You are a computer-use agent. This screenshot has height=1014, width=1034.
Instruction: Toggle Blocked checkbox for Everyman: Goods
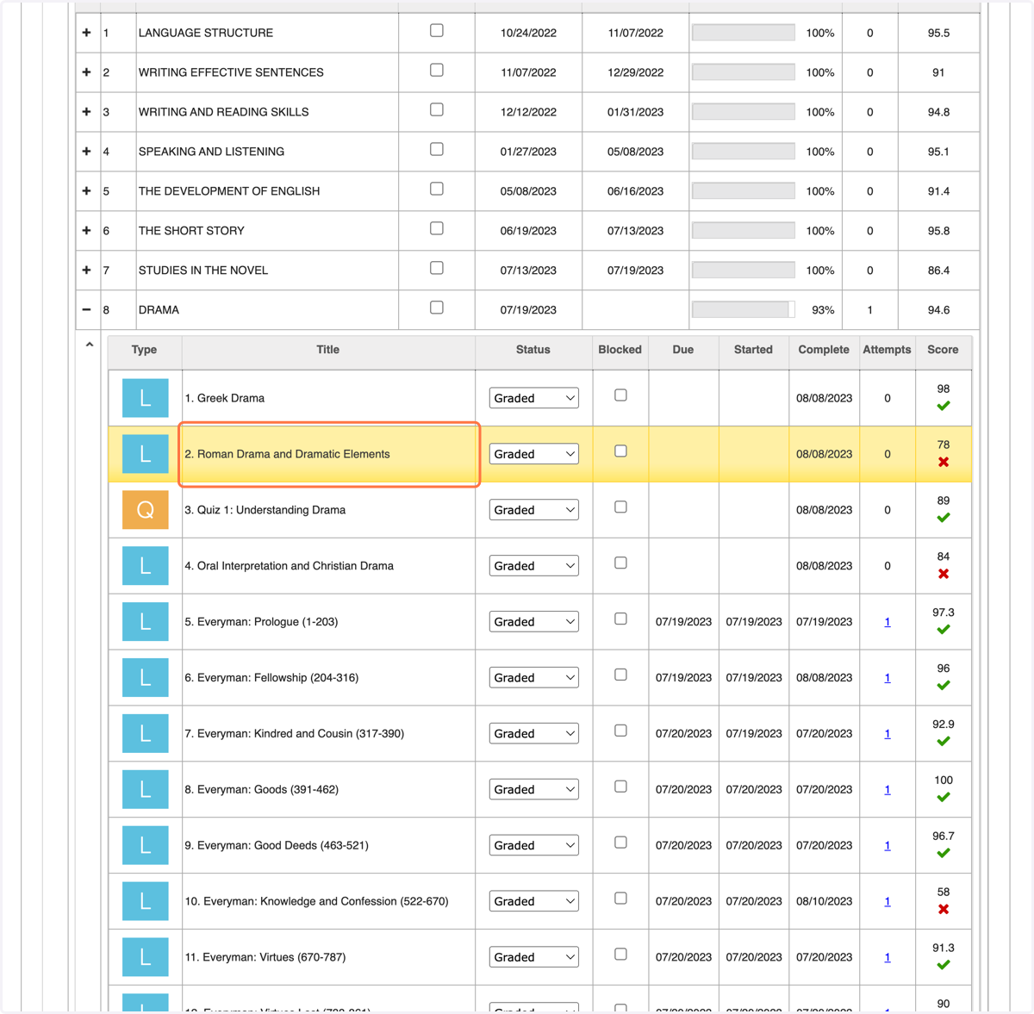[620, 787]
